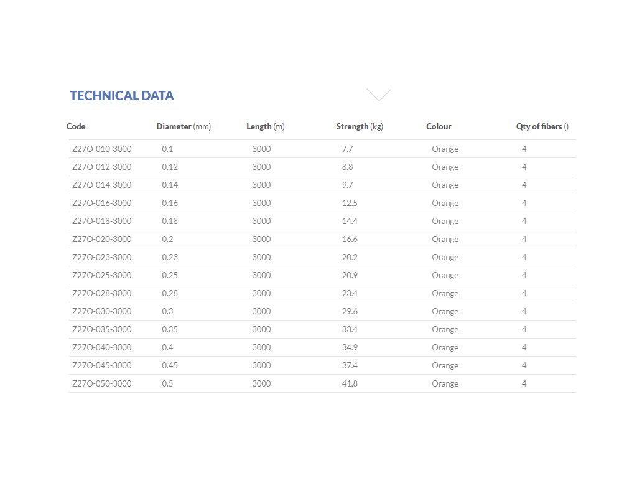The height and width of the screenshot is (478, 637).
Task: Click diameter 0.1 in first row
Action: tap(167, 149)
